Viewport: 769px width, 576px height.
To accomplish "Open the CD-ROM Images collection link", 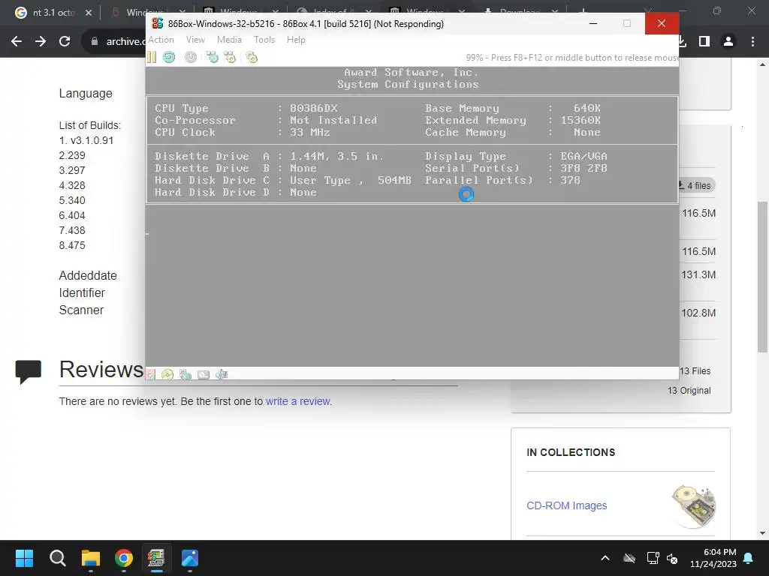I will 566,505.
